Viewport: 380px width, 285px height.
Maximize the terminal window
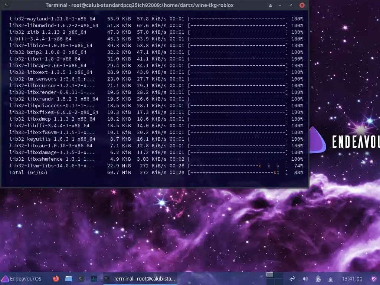click(291, 5)
